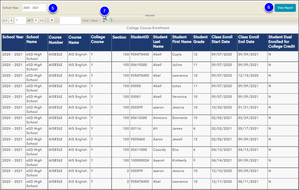This screenshot has width=299, height=190.
Task: Select the end date 03/29/2021
Action: (x=248, y=118)
